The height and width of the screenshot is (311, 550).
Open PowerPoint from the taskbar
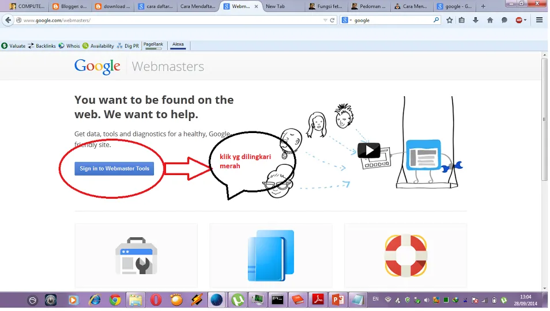click(338, 300)
